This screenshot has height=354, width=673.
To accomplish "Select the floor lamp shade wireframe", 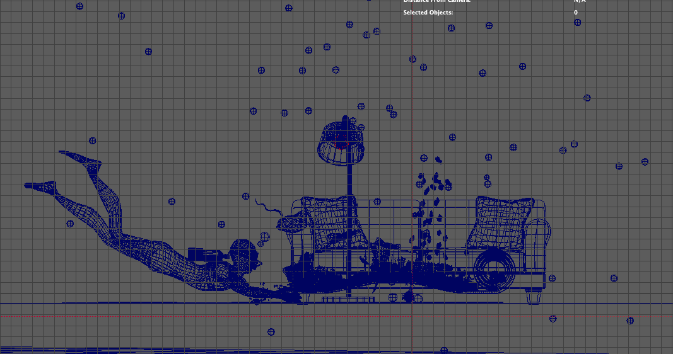I will point(341,144).
